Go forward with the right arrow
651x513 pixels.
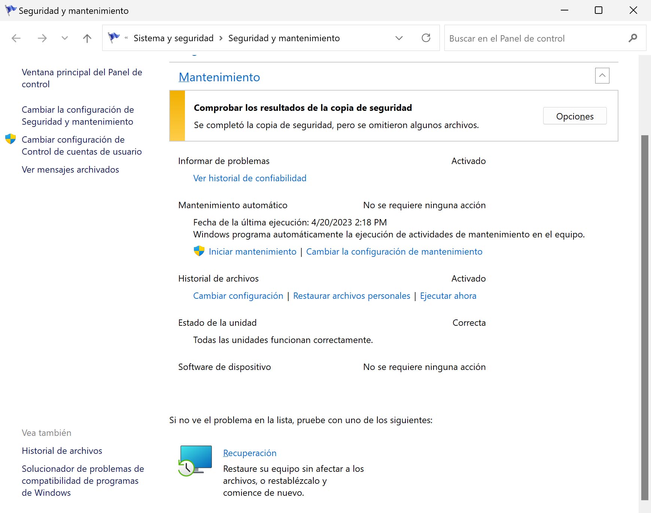42,38
